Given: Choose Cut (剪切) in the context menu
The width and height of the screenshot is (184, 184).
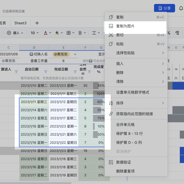Looking at the screenshot, I should (136, 35).
